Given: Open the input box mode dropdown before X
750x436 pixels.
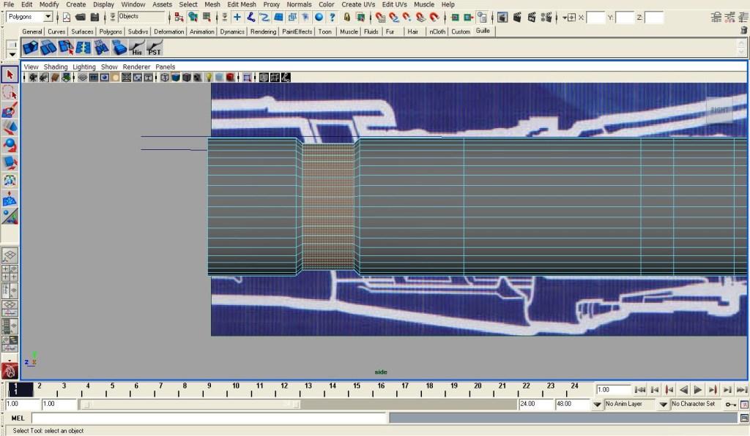Looking at the screenshot, I should (569, 18).
